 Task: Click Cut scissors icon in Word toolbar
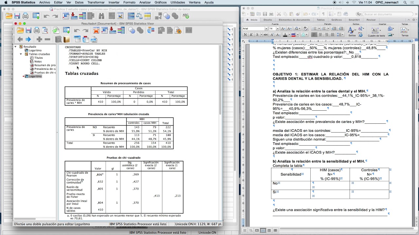click(x=279, y=14)
